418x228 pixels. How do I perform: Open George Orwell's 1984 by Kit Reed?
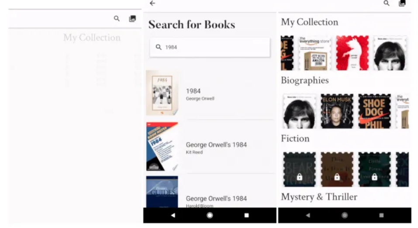210,147
